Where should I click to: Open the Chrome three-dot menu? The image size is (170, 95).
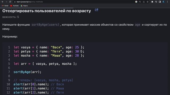167,2
